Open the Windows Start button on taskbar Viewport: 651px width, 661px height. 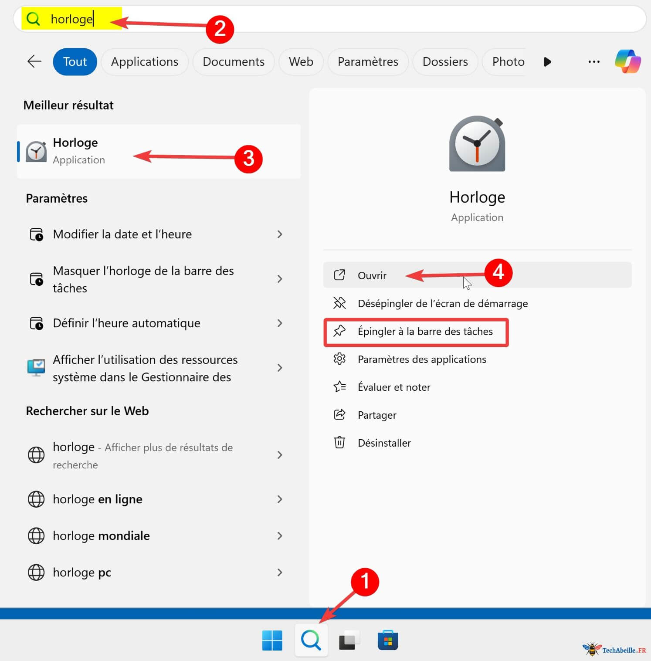tap(272, 641)
